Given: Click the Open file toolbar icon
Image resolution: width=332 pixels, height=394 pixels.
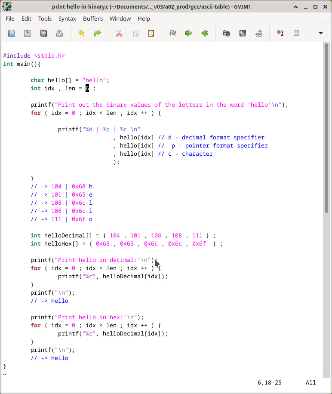Looking at the screenshot, I should pos(12,33).
